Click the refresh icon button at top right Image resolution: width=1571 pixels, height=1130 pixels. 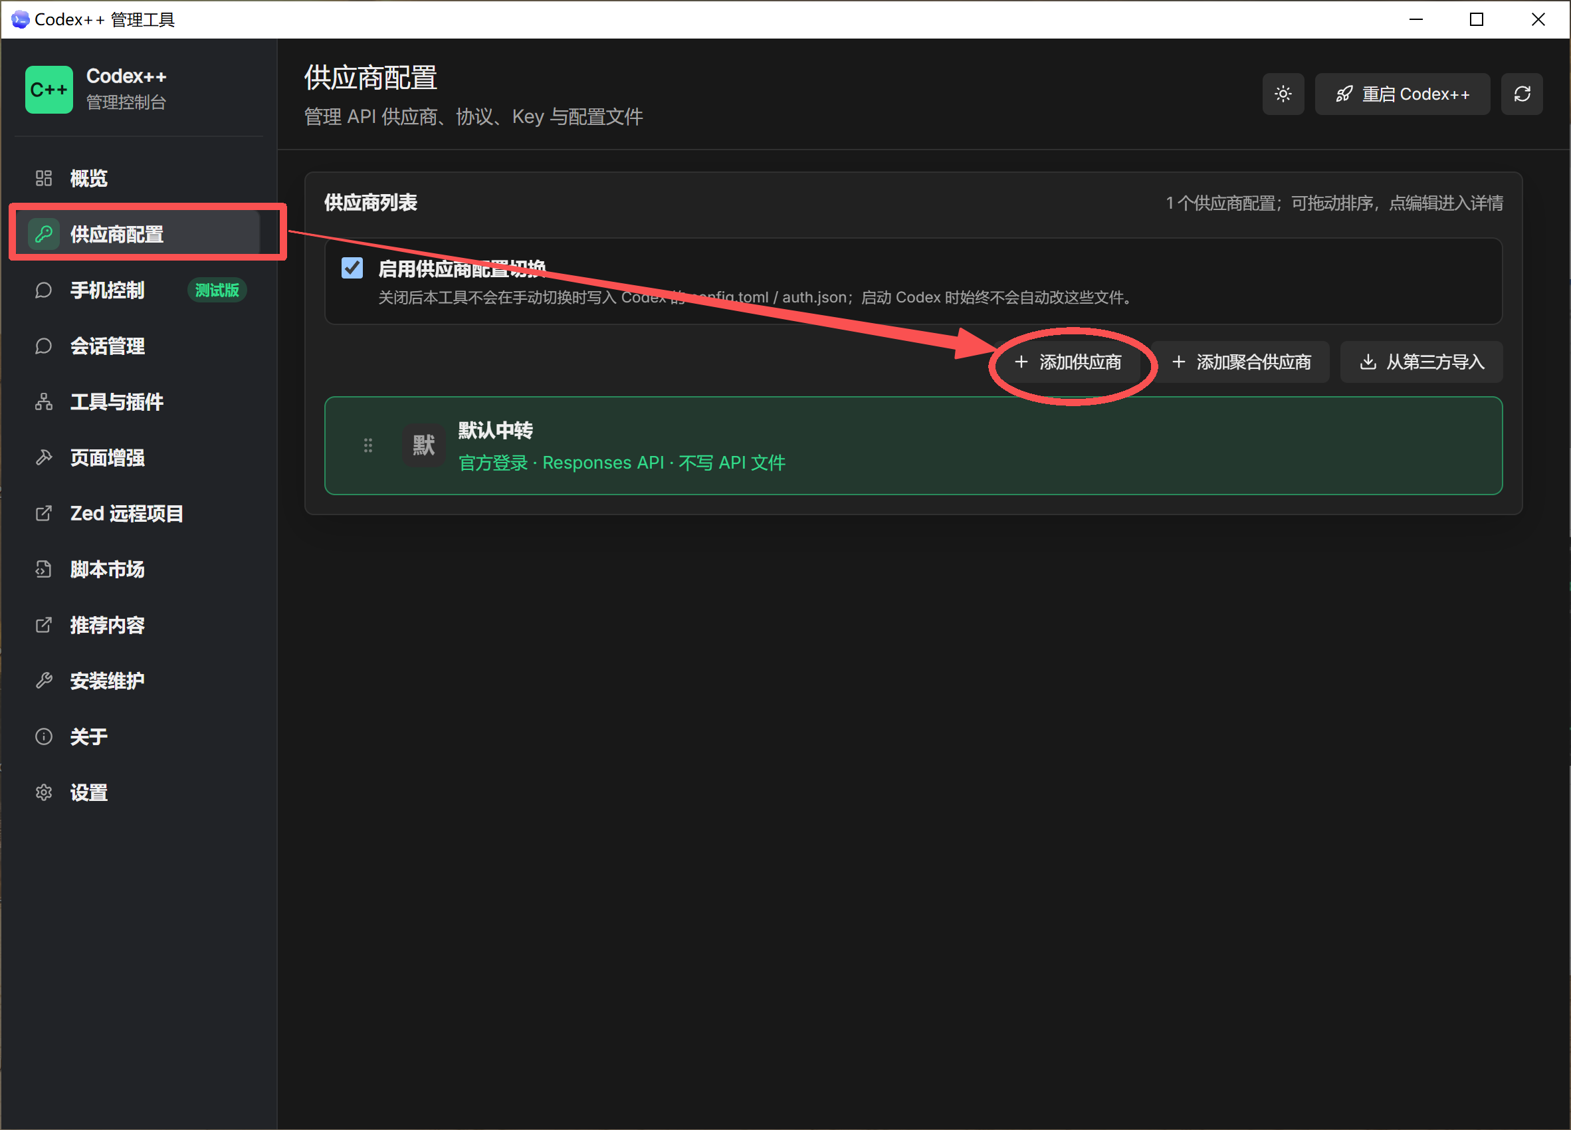click(x=1522, y=94)
